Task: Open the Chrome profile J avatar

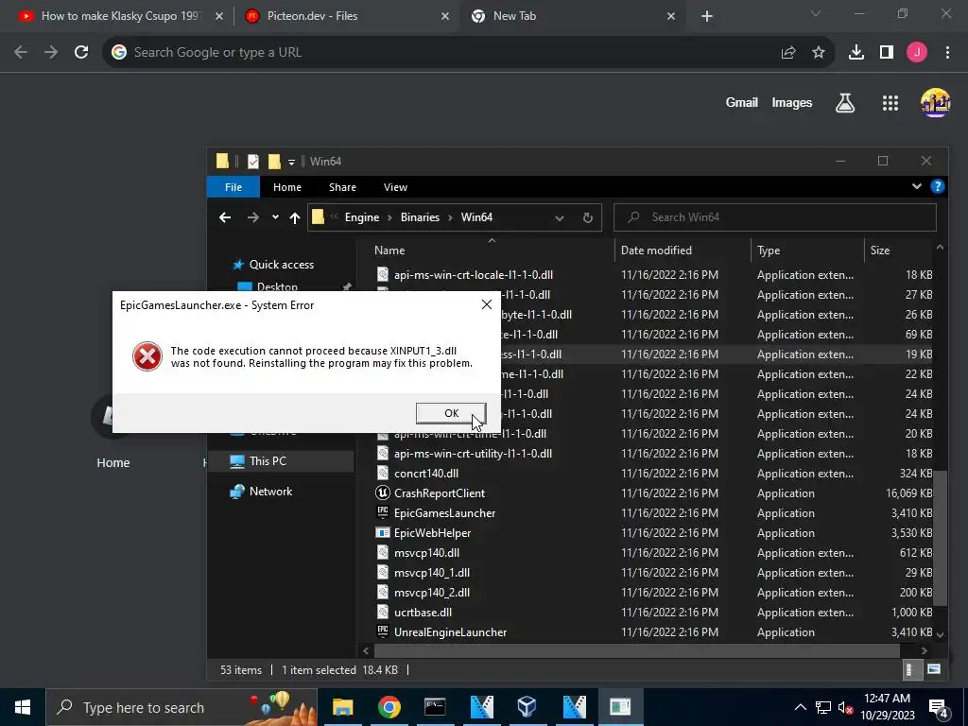Action: coord(917,53)
